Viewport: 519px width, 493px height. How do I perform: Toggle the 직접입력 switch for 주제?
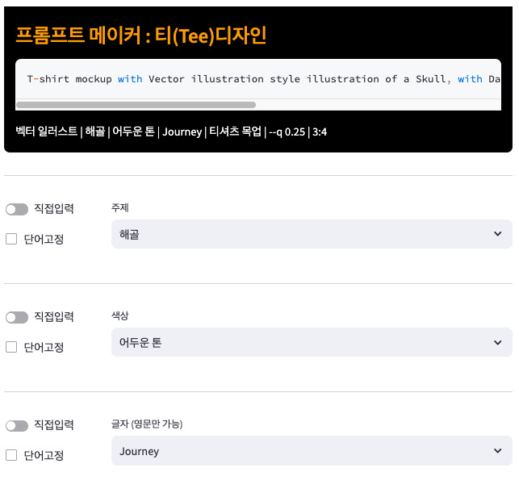click(x=16, y=209)
